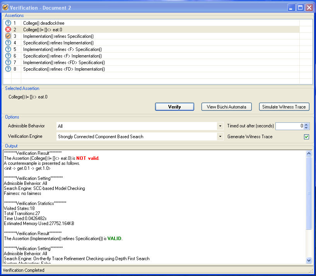316x276 pixels.
Task: Decrease the timeout seconds with down arrow
Action: pos(306,128)
